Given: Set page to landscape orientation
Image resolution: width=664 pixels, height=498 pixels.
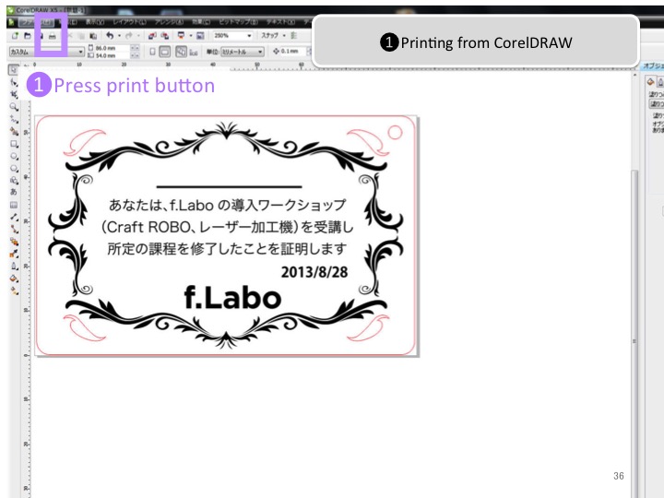Looking at the screenshot, I should click(165, 52).
